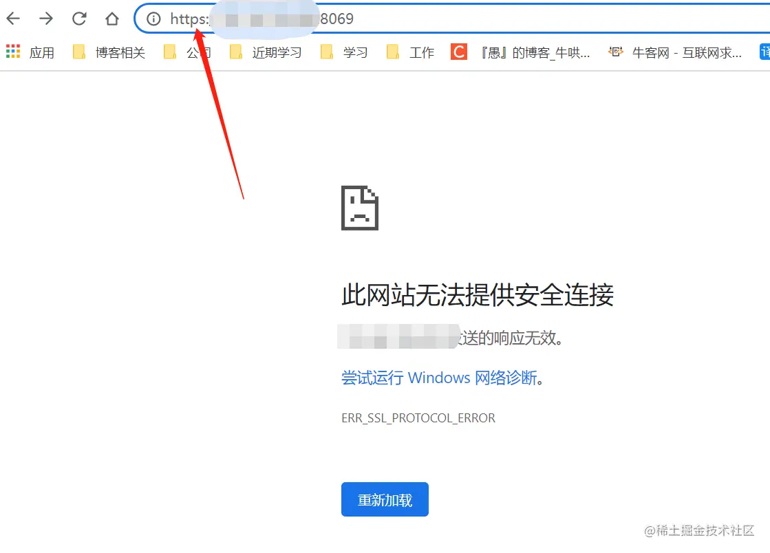The image size is (770, 553).
Task: Click the address bar URL field
Action: [x=452, y=19]
